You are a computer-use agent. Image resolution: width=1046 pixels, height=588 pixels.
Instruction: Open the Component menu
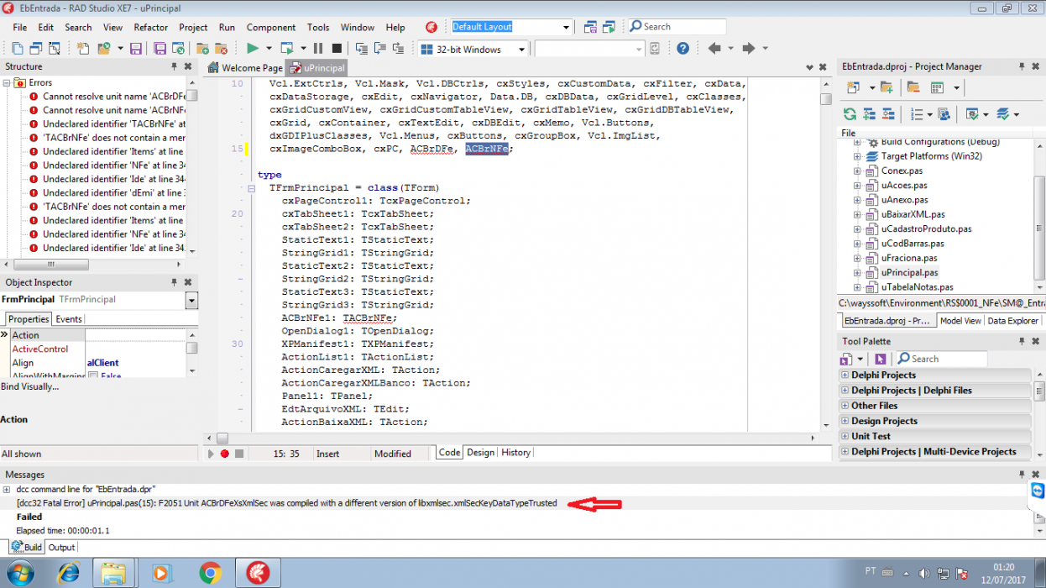pyautogui.click(x=271, y=27)
